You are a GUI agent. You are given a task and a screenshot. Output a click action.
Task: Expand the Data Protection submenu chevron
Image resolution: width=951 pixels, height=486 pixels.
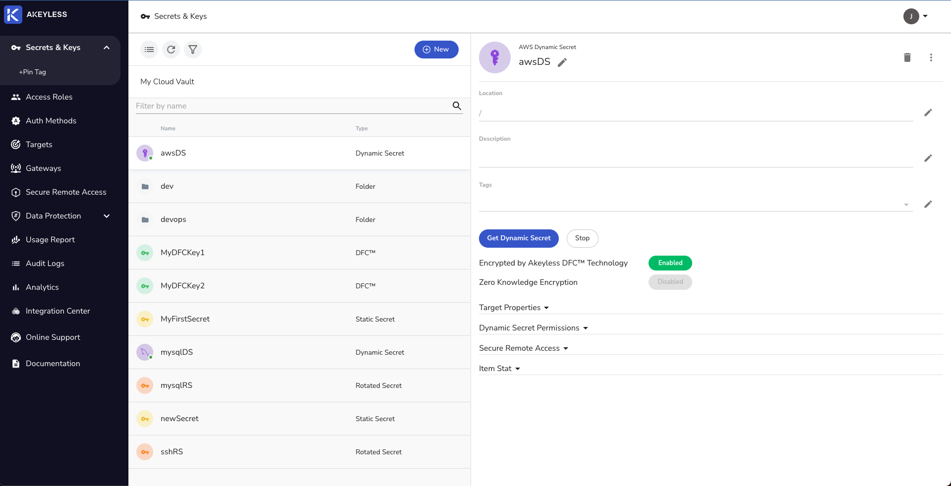tap(107, 216)
